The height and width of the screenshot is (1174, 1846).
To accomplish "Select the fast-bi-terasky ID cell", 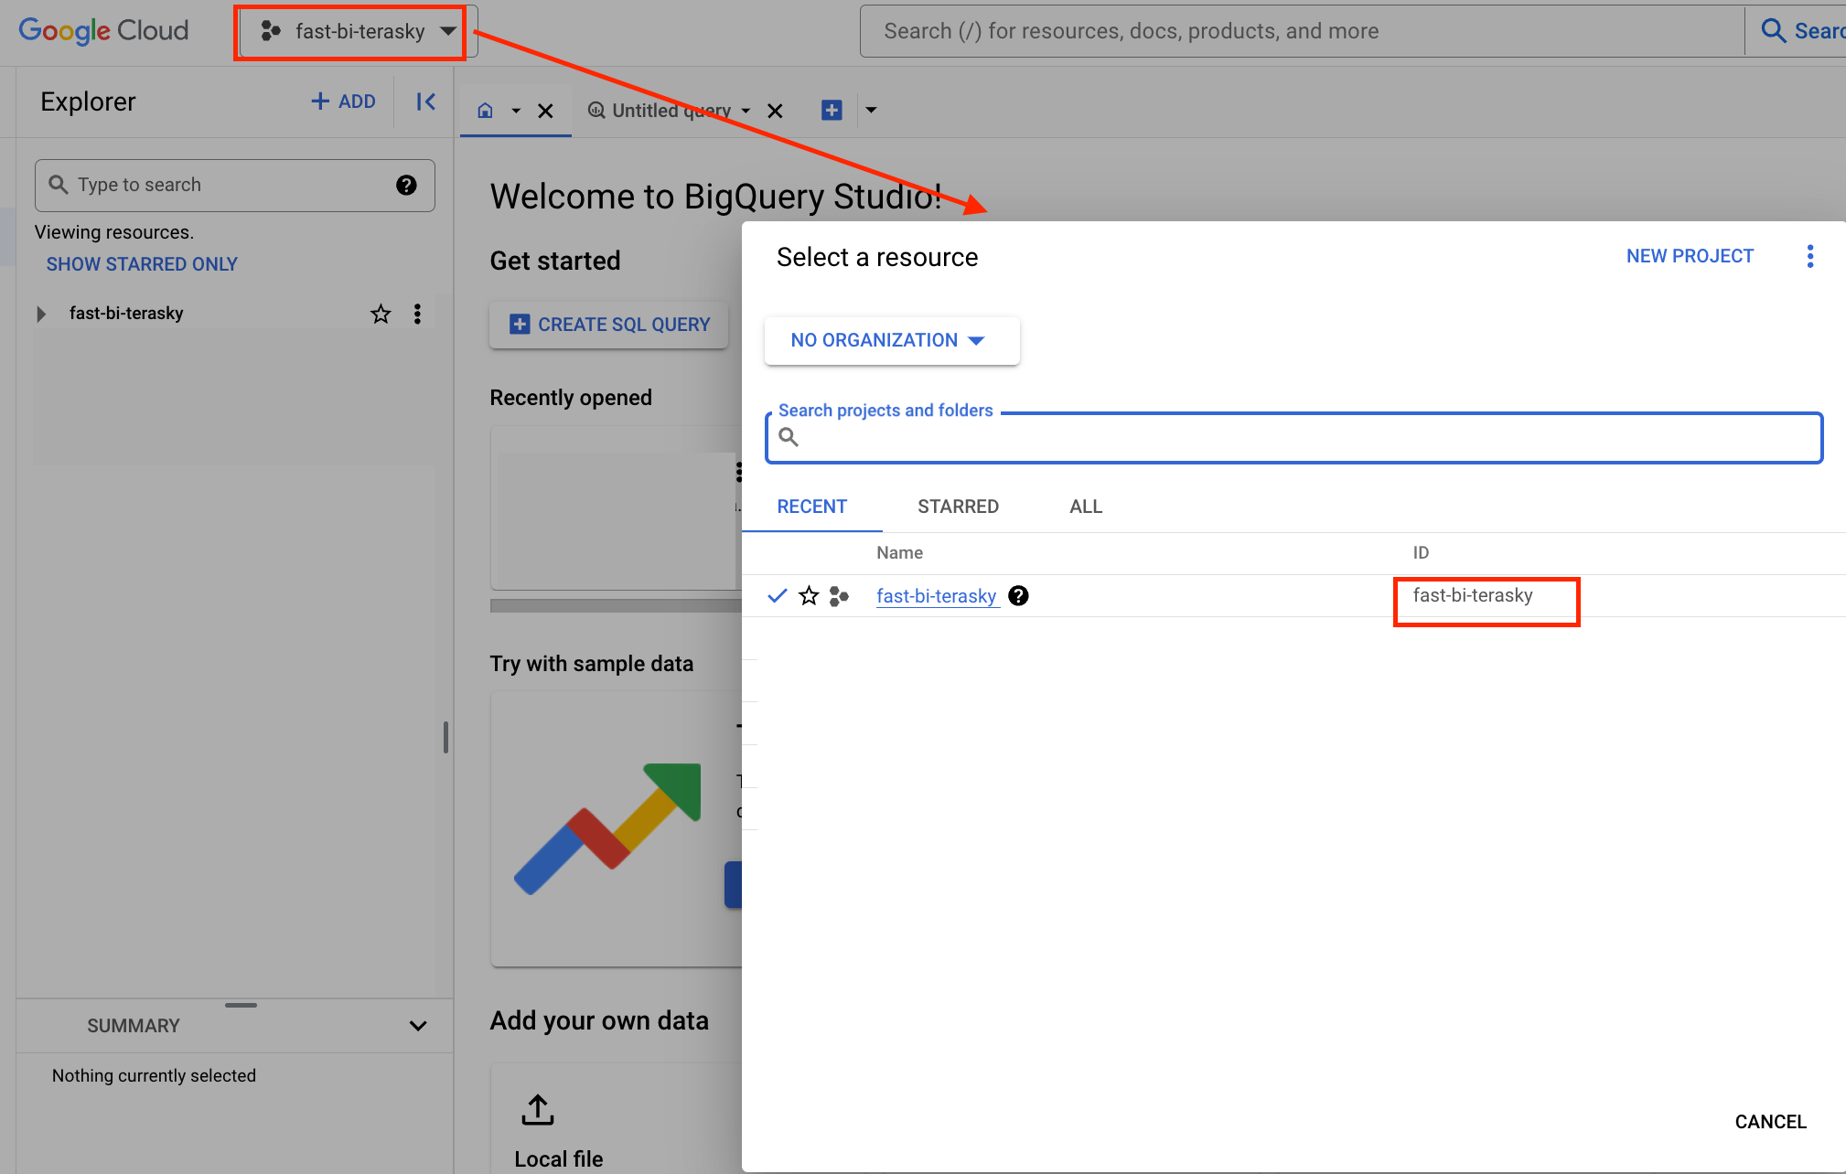I will click(1472, 596).
